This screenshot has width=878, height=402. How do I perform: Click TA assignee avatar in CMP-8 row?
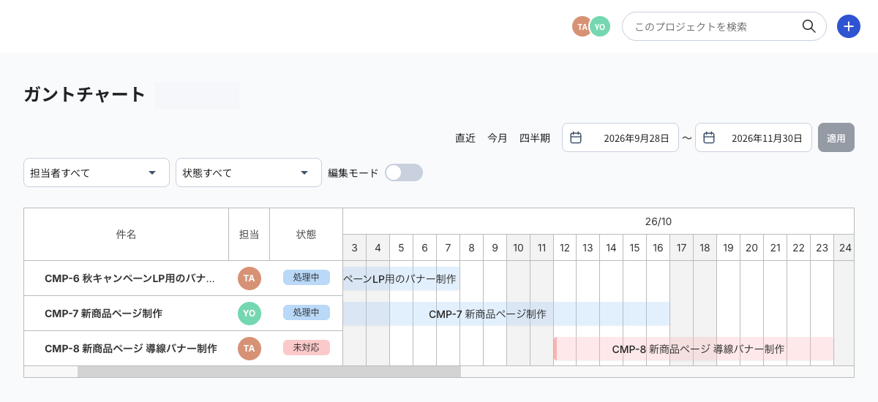click(249, 349)
